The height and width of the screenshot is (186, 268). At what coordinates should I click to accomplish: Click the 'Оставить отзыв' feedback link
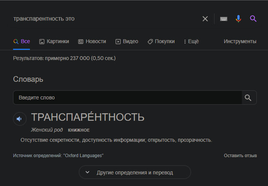coord(240,155)
